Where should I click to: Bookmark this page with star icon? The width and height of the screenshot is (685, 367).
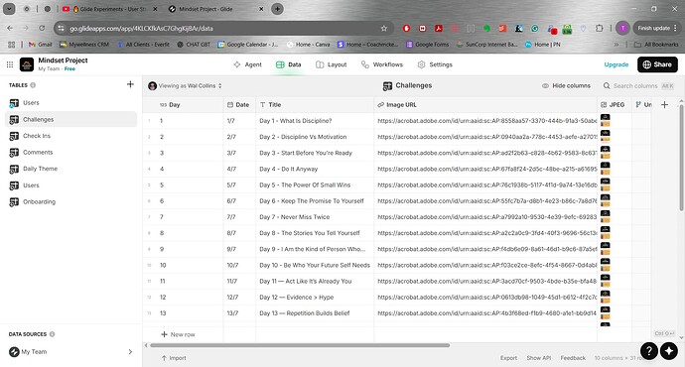tap(384, 29)
